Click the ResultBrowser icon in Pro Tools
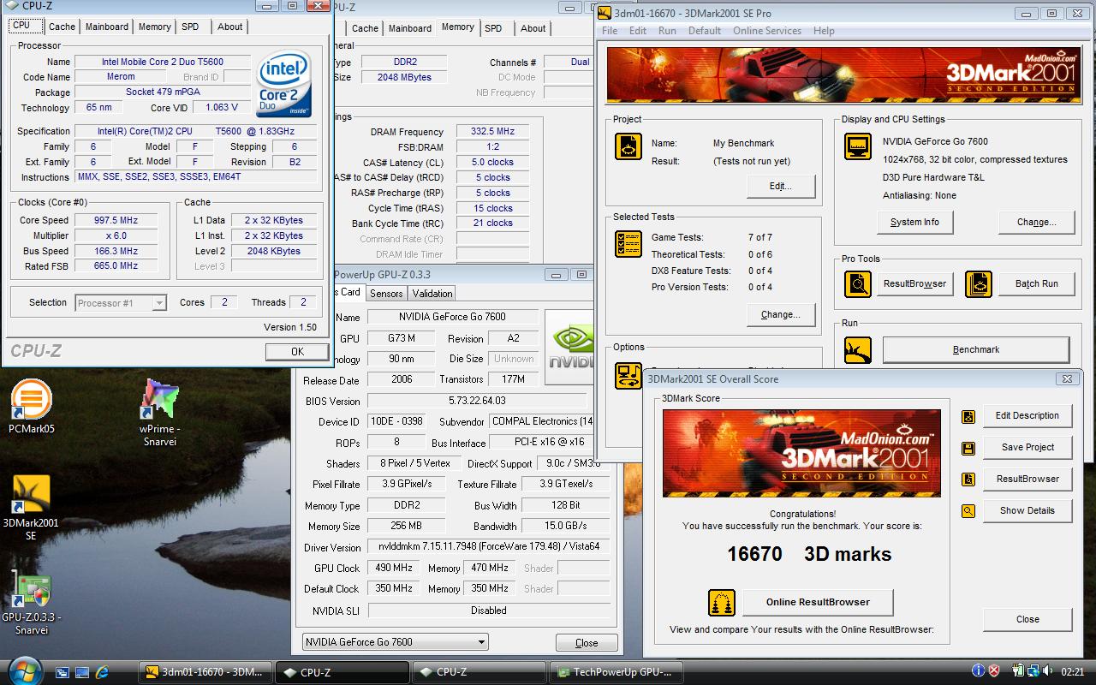Screen dimensions: 1096x685 pyautogui.click(x=857, y=283)
